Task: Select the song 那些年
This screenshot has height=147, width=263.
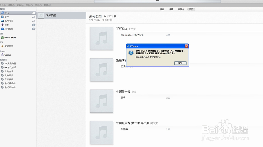Action: coord(124,129)
